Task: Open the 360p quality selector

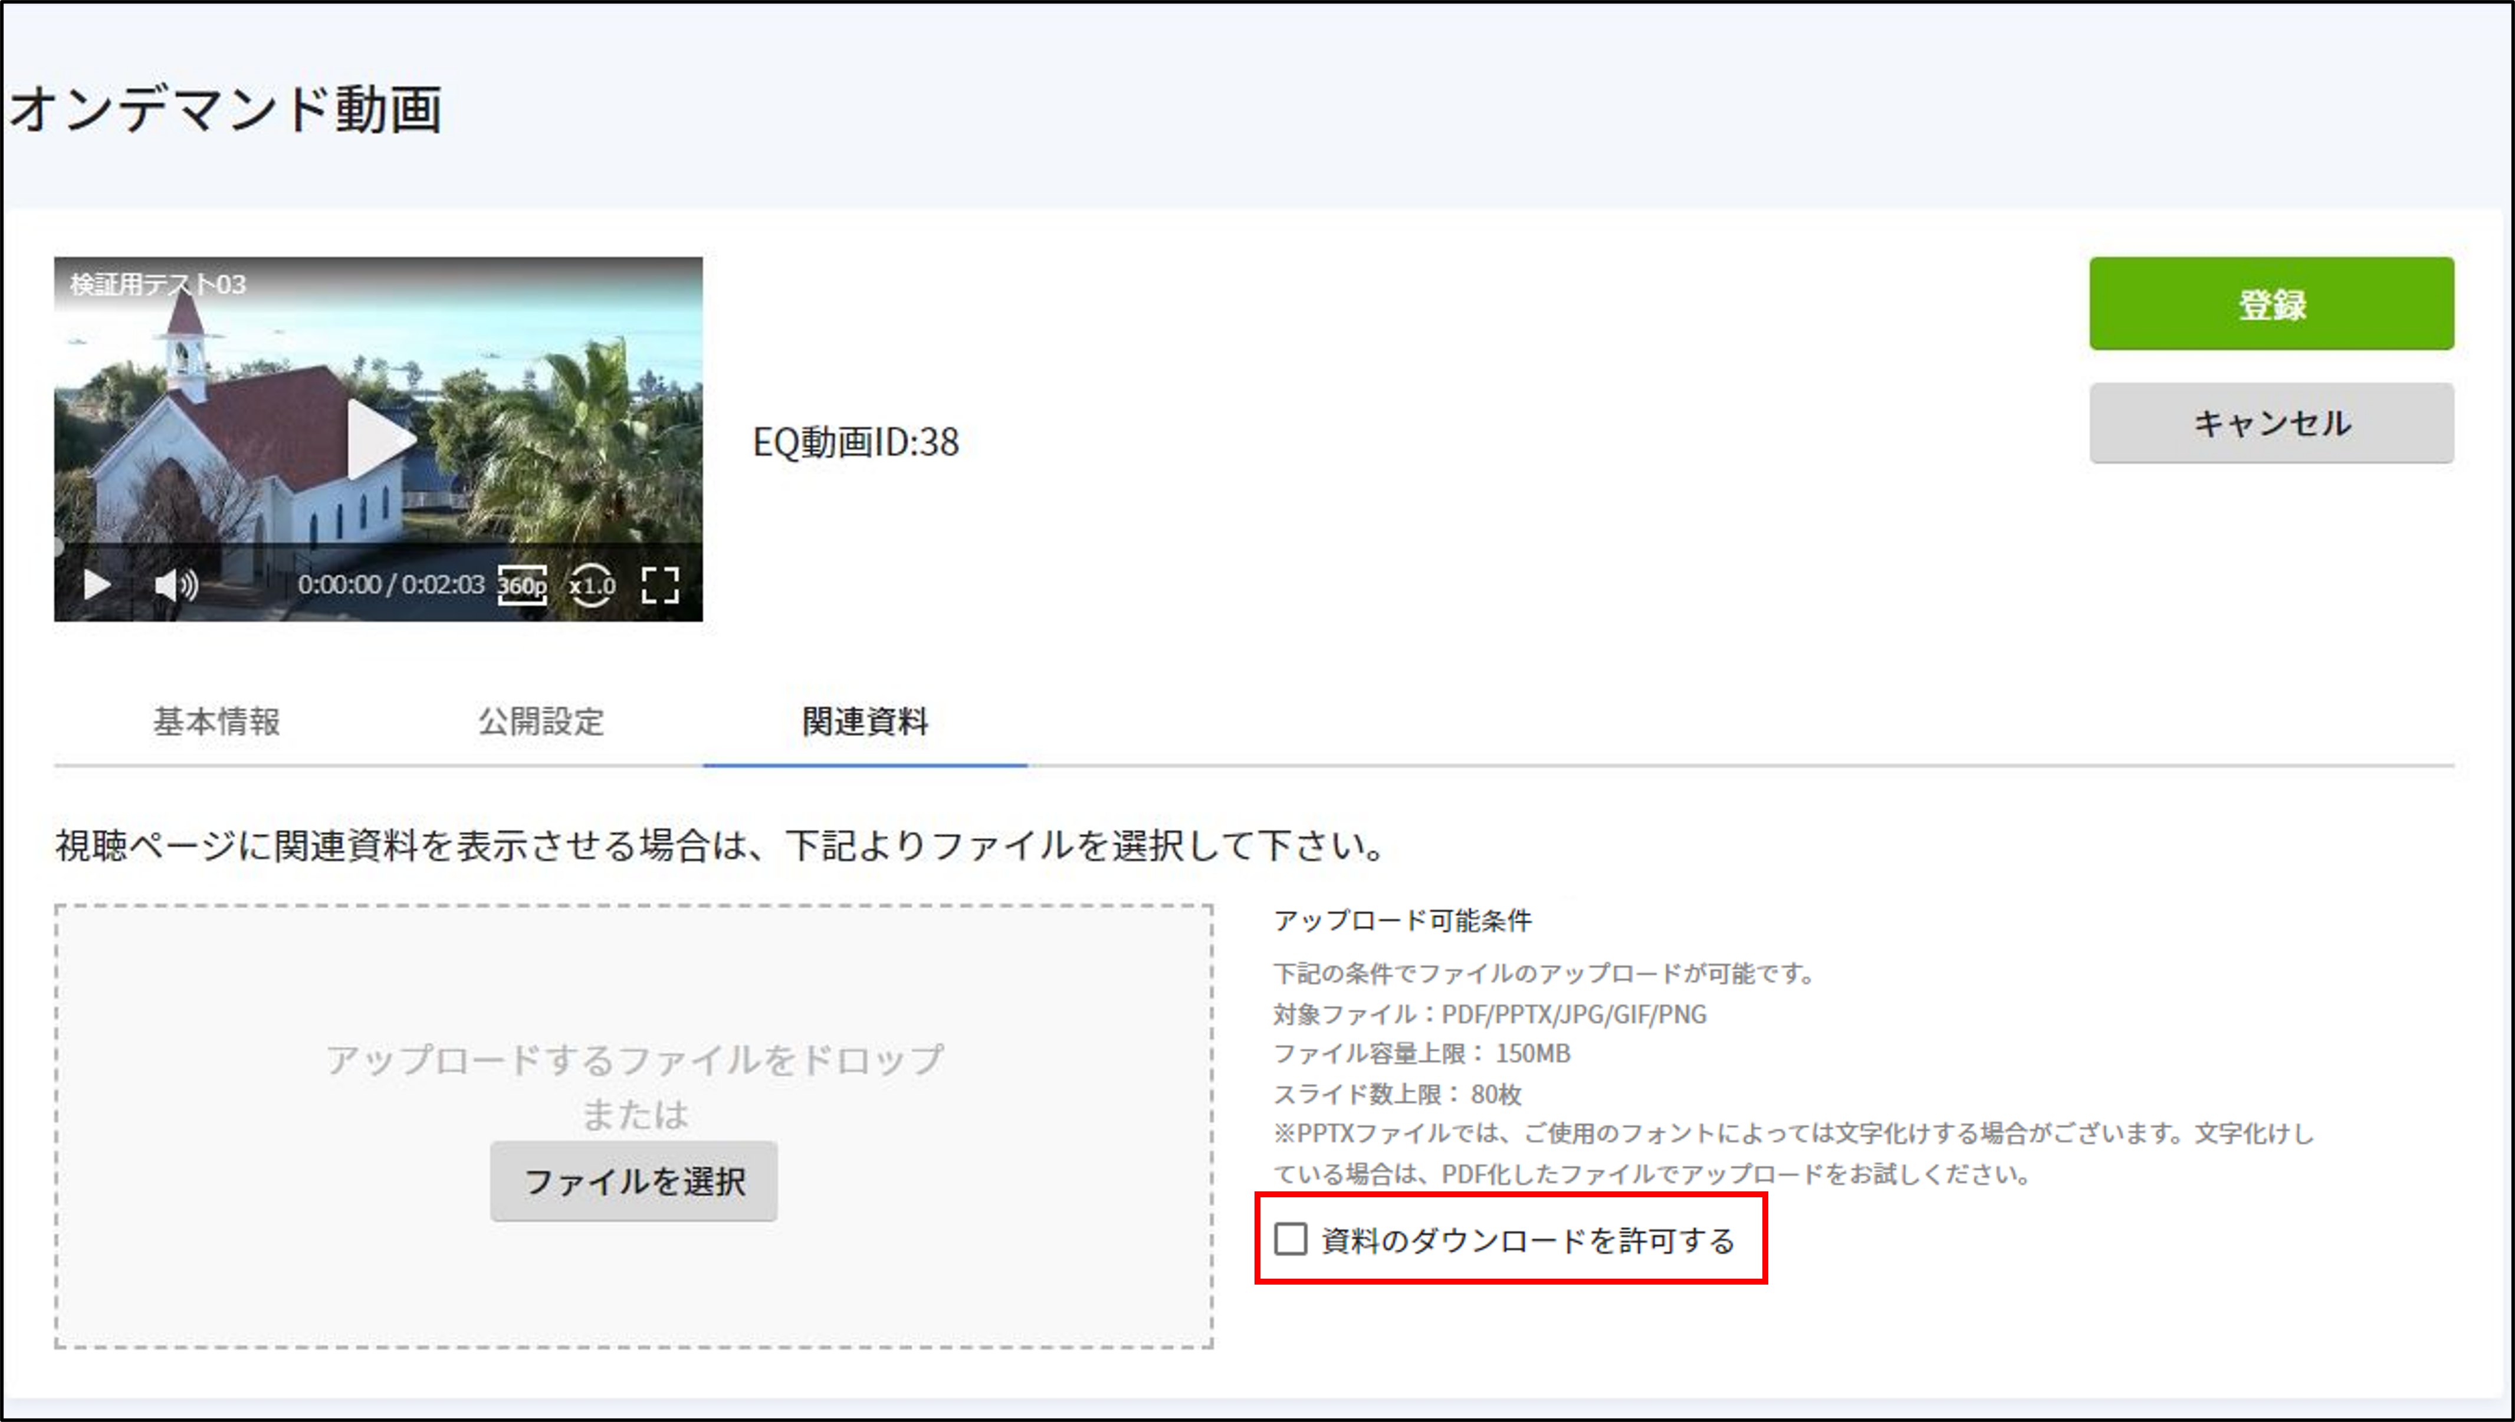Action: pyautogui.click(x=523, y=585)
